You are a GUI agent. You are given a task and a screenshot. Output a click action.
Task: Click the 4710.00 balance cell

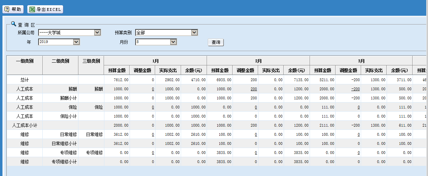(x=194, y=80)
